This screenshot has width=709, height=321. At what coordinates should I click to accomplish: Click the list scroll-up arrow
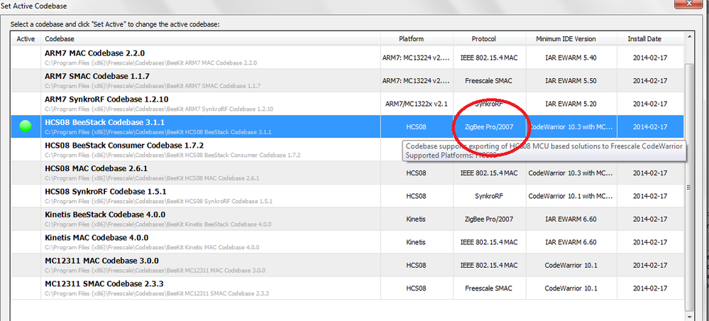pos(689,37)
